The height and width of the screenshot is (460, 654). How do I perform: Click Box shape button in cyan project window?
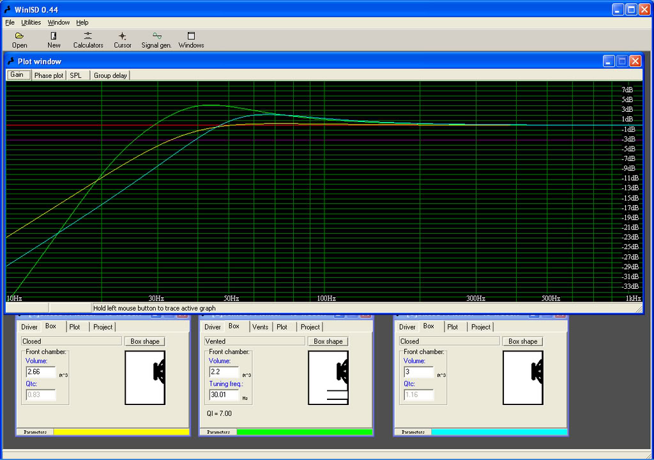coord(523,341)
